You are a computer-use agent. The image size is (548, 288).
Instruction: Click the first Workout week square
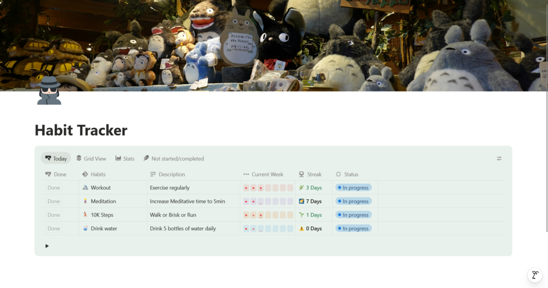point(246,188)
